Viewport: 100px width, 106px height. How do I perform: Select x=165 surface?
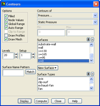pos(64,54)
